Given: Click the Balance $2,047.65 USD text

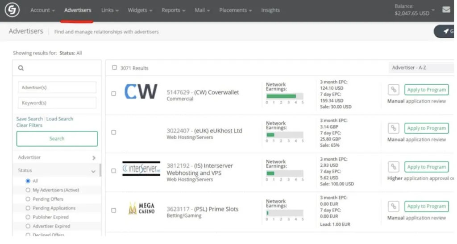Looking at the screenshot, I should point(412,10).
